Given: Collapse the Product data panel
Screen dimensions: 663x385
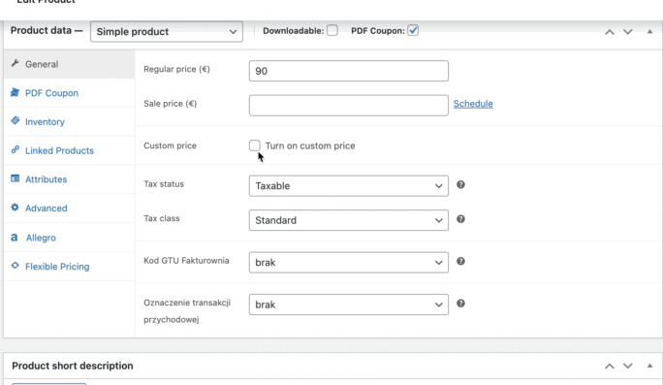Looking at the screenshot, I should [649, 32].
